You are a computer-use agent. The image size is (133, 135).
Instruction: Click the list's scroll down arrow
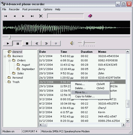click(x=128, y=121)
